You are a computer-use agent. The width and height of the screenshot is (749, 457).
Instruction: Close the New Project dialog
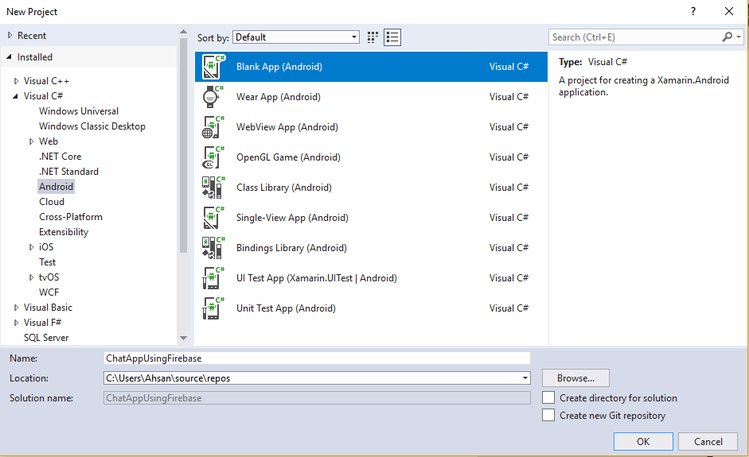(729, 11)
